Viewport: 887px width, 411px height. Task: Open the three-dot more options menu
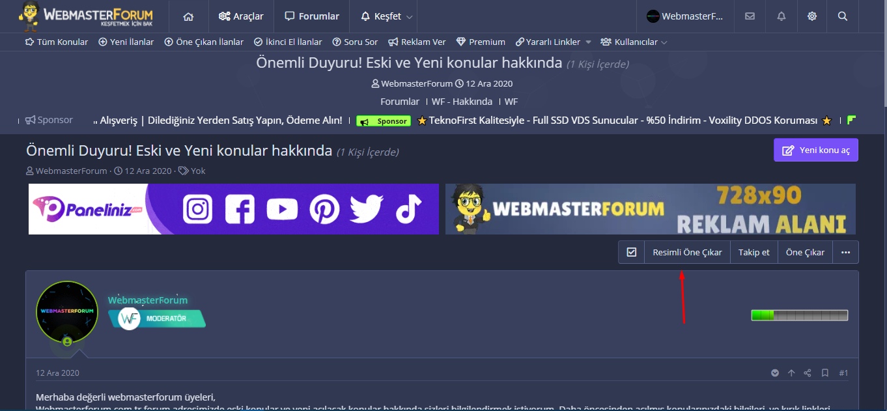point(845,252)
